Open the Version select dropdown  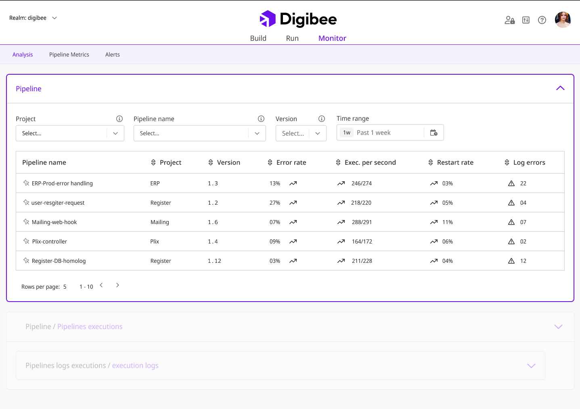(x=301, y=133)
